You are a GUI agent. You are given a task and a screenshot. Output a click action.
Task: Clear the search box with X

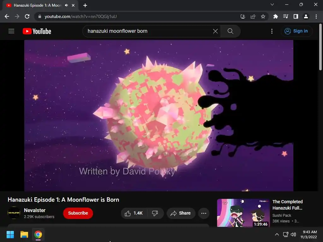coord(215,31)
